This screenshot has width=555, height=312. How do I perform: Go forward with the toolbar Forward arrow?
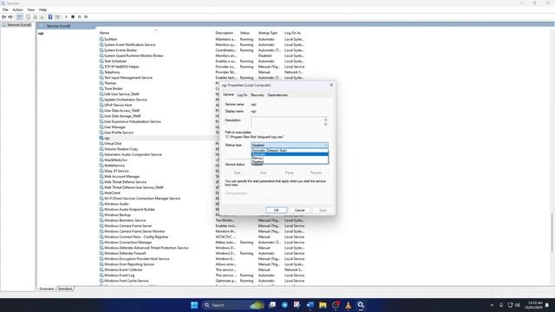(10, 17)
